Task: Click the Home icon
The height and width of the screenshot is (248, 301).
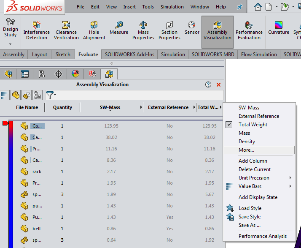Action: 258,7
